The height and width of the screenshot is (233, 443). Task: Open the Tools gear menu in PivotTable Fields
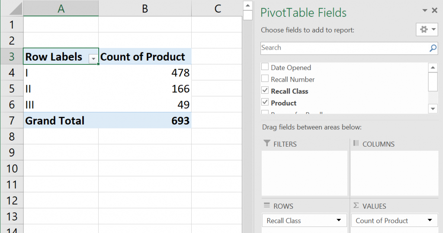point(427,29)
